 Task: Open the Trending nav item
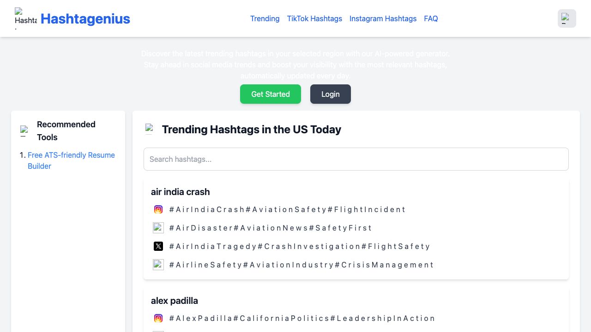pos(265,18)
